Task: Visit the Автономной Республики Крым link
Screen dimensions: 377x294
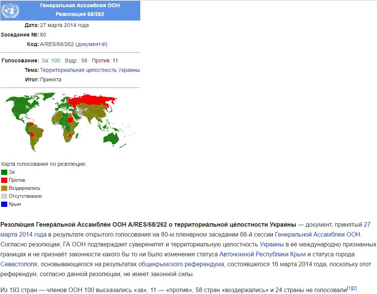Action: (x=263, y=254)
